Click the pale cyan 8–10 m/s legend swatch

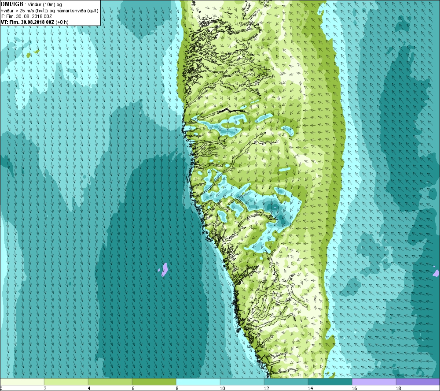click(198, 382)
